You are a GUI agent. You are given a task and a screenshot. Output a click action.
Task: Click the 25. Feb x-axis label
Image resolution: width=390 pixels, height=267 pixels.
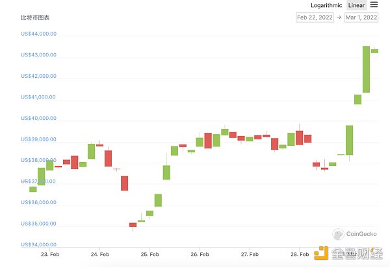[149, 255]
